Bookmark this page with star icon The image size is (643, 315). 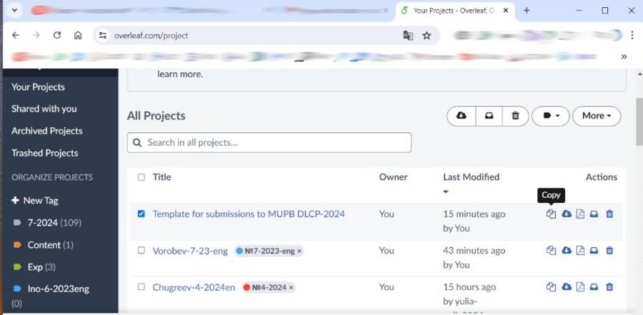tap(427, 36)
